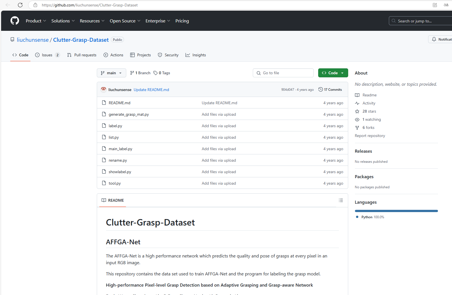The height and width of the screenshot is (295, 452).
Task: Click commit hash 904d047
Action: [288, 90]
